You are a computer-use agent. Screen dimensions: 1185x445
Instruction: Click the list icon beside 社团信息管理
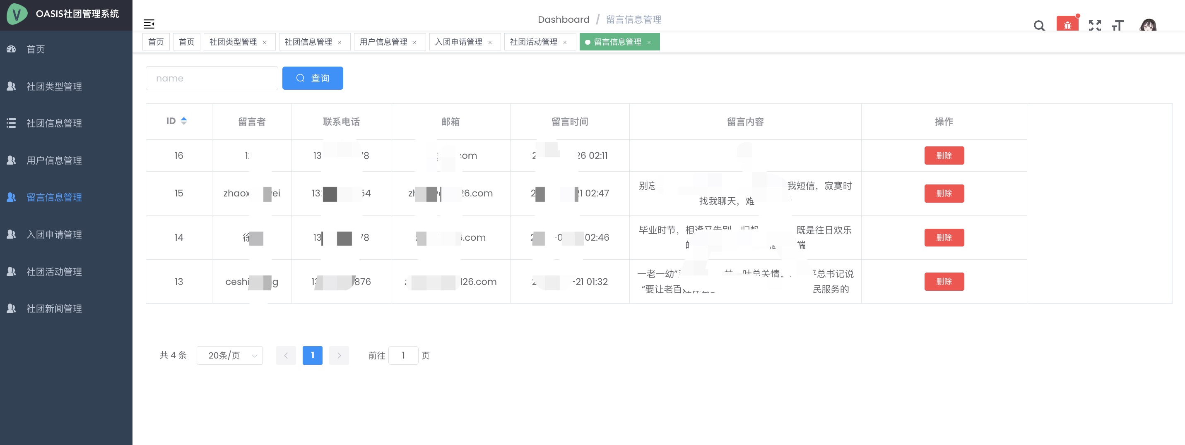tap(12, 123)
